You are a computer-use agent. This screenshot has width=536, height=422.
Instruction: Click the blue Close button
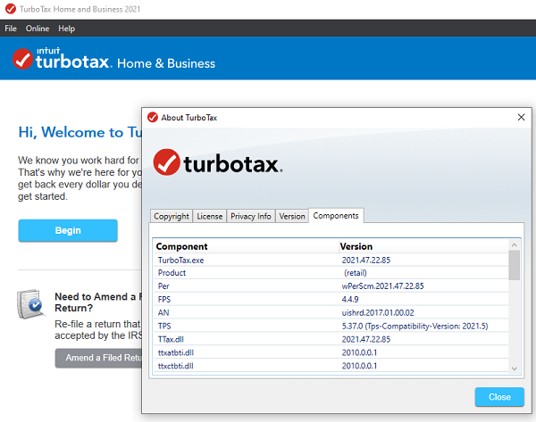pyautogui.click(x=499, y=397)
